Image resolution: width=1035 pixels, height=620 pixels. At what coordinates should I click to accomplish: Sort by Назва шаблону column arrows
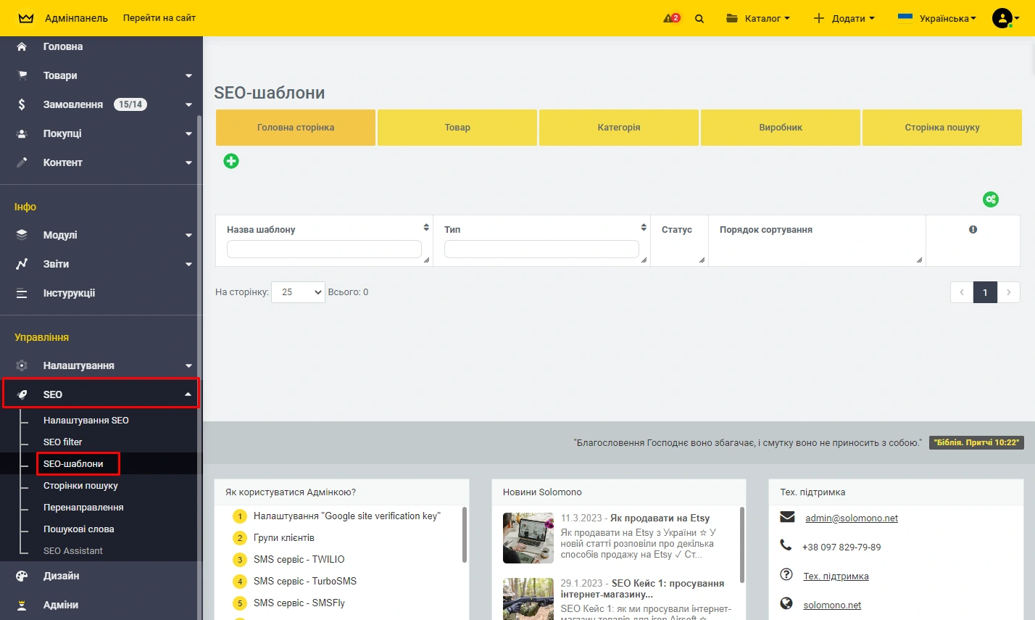(x=426, y=228)
